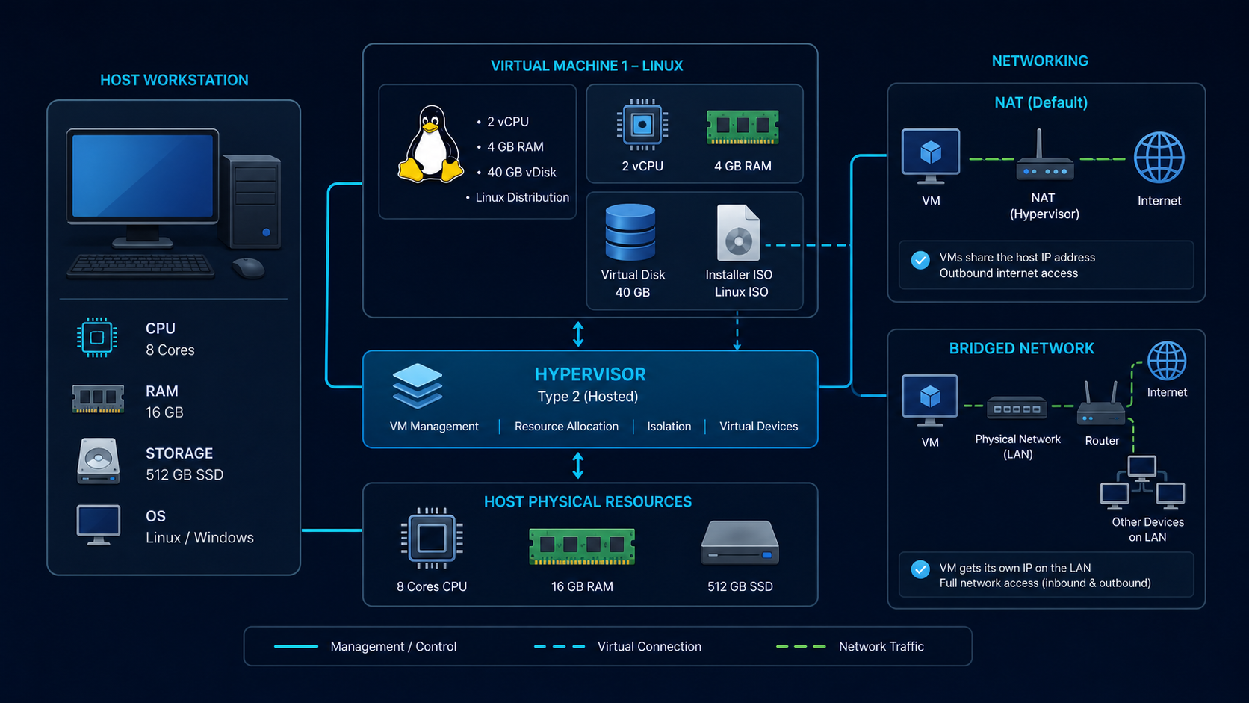The width and height of the screenshot is (1249, 703).
Task: Click the VIRTUAL MACHINE 1 – LINUX title
Action: pos(586,66)
